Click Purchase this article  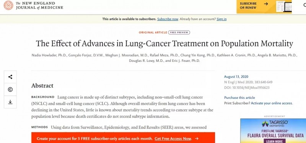[x=239, y=98]
